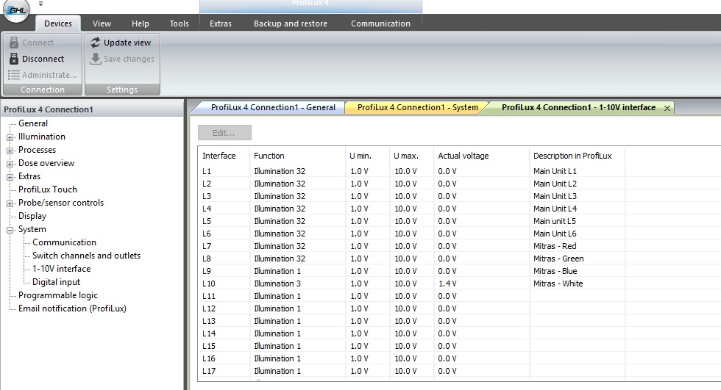The width and height of the screenshot is (721, 390).
Task: Click the Mitras - Red description
Action: pyautogui.click(x=555, y=246)
